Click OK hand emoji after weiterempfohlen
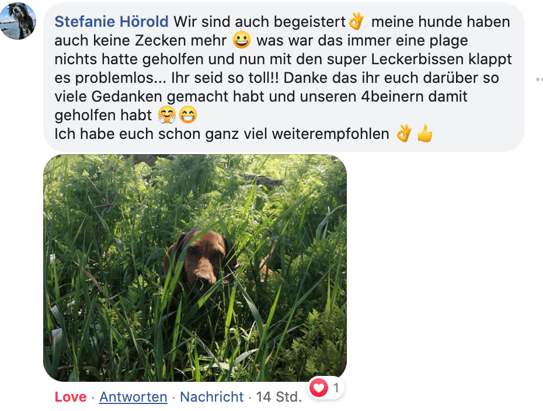Viewport: 543px width, 411px height. pyautogui.click(x=404, y=134)
